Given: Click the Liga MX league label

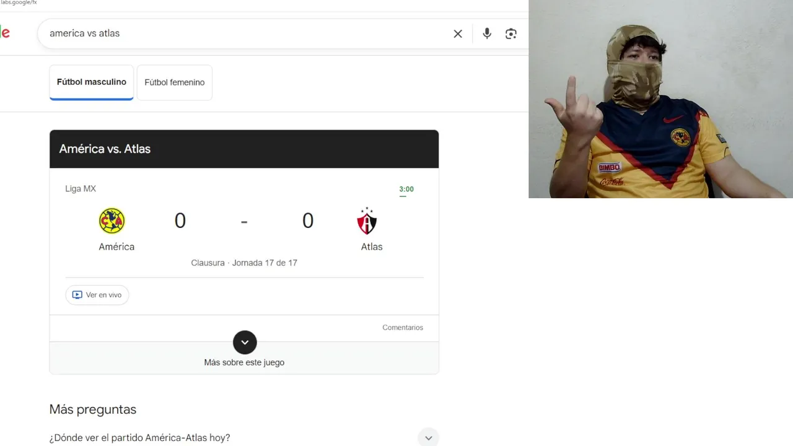Looking at the screenshot, I should tap(81, 189).
